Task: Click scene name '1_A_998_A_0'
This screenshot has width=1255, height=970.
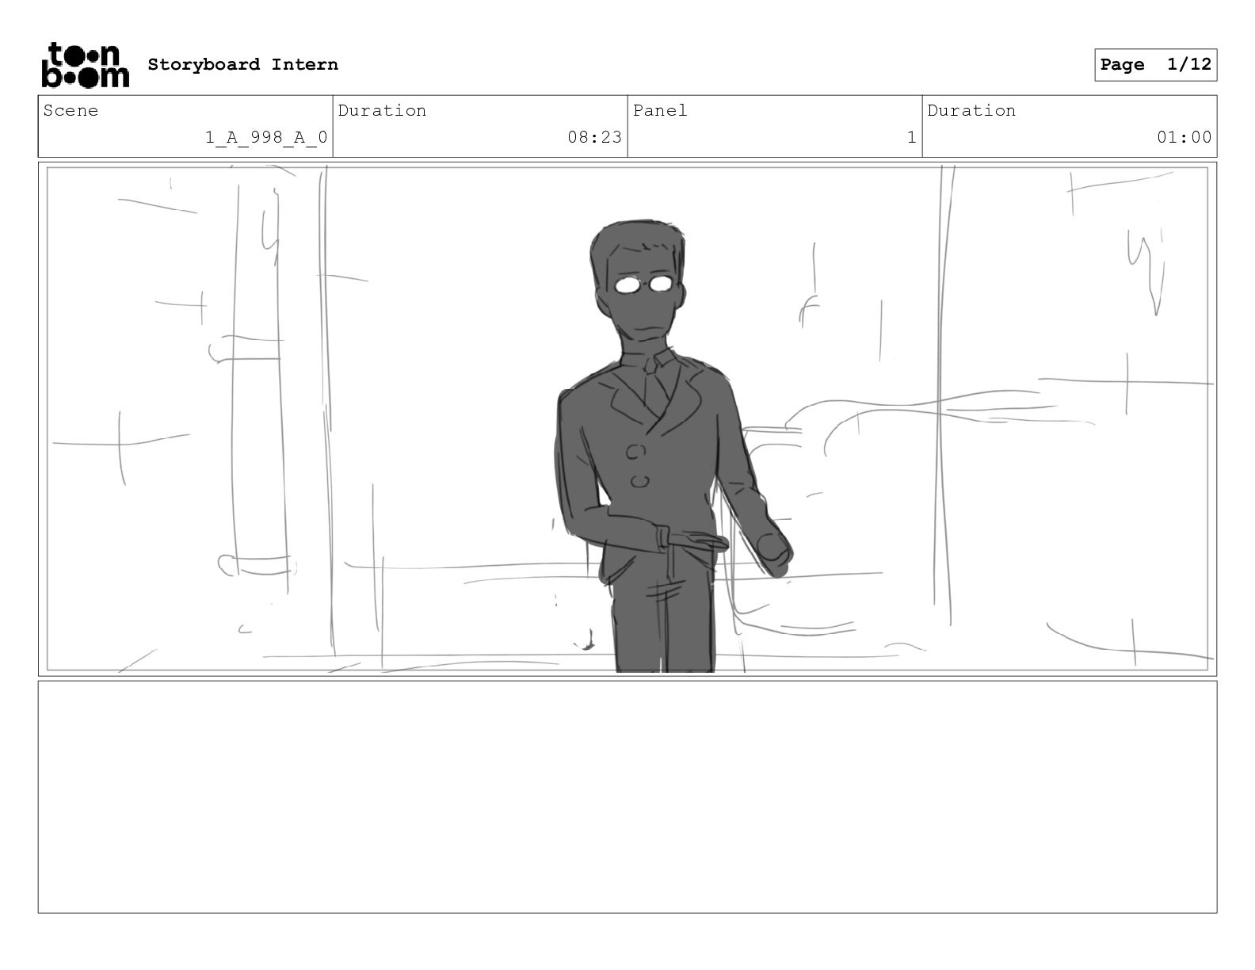Action: pos(266,137)
